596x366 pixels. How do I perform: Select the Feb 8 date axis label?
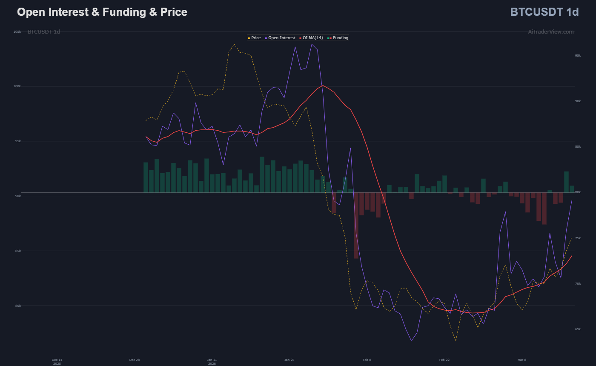pos(367,360)
